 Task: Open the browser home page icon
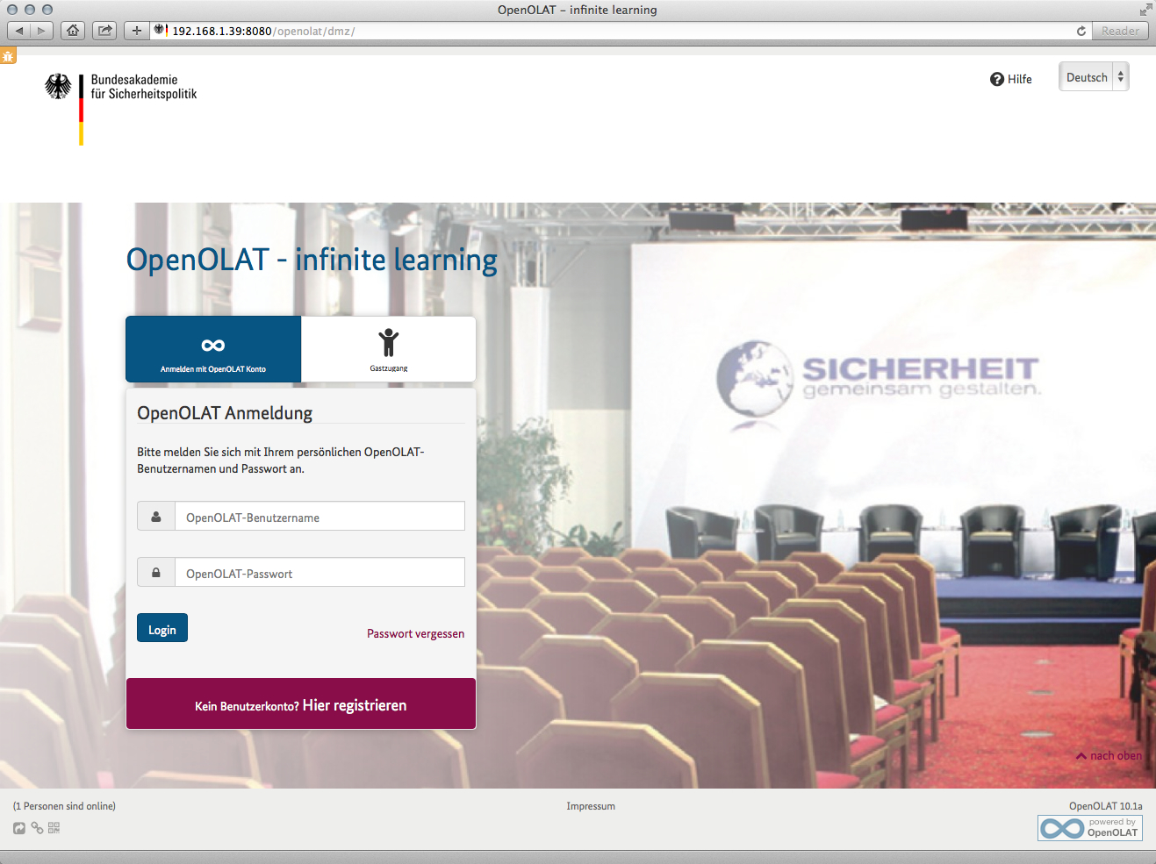73,31
